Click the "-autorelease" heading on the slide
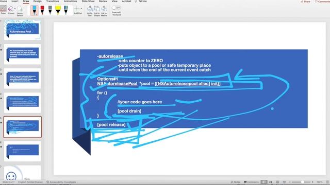 110,56
